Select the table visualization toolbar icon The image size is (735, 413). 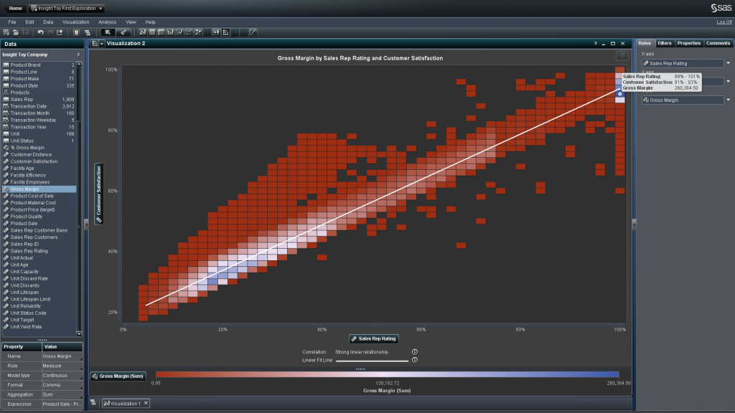152,32
